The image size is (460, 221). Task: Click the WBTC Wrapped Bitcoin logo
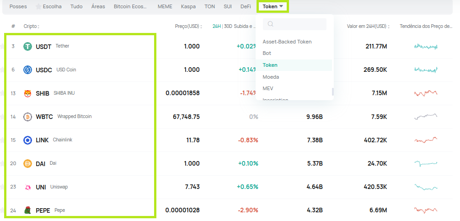[x=27, y=117]
